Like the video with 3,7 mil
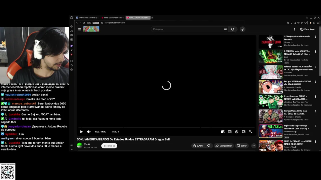This screenshot has width=321, height=180. (198, 146)
